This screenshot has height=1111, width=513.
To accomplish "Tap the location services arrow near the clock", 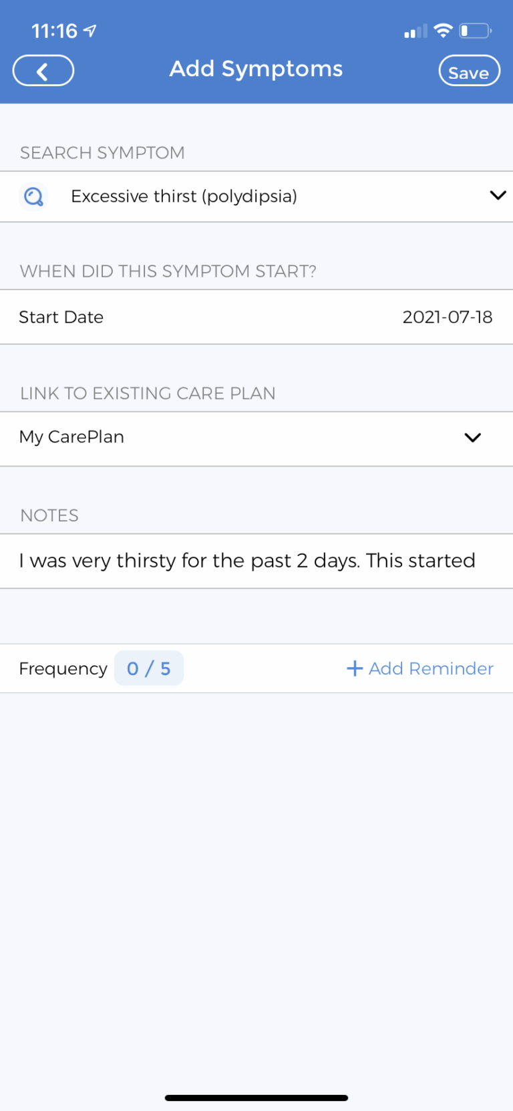I will point(88,29).
